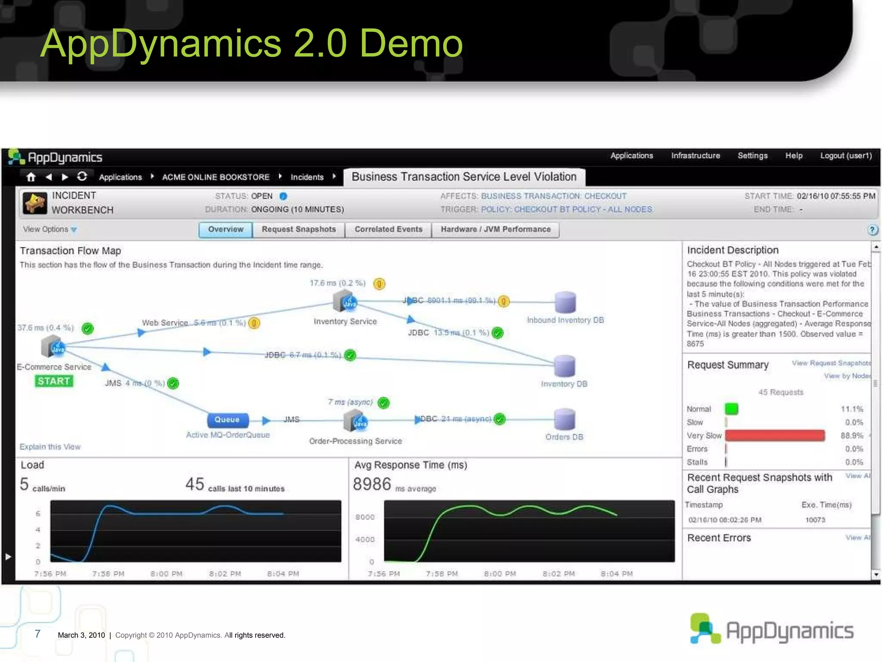The width and height of the screenshot is (882, 662).
Task: Click green check on JMS 4 ms
Action: (173, 383)
